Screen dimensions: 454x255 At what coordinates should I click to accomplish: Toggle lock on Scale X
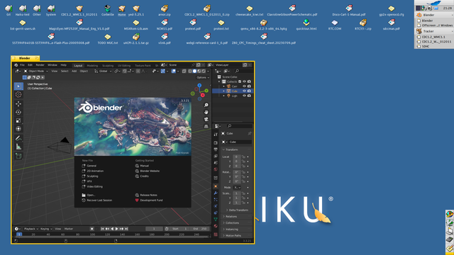coord(243,193)
